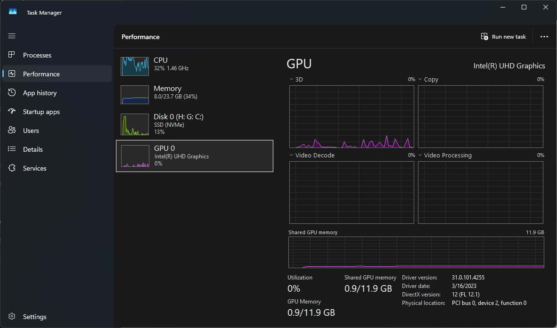Minimize the Task Manager window

click(x=503, y=7)
